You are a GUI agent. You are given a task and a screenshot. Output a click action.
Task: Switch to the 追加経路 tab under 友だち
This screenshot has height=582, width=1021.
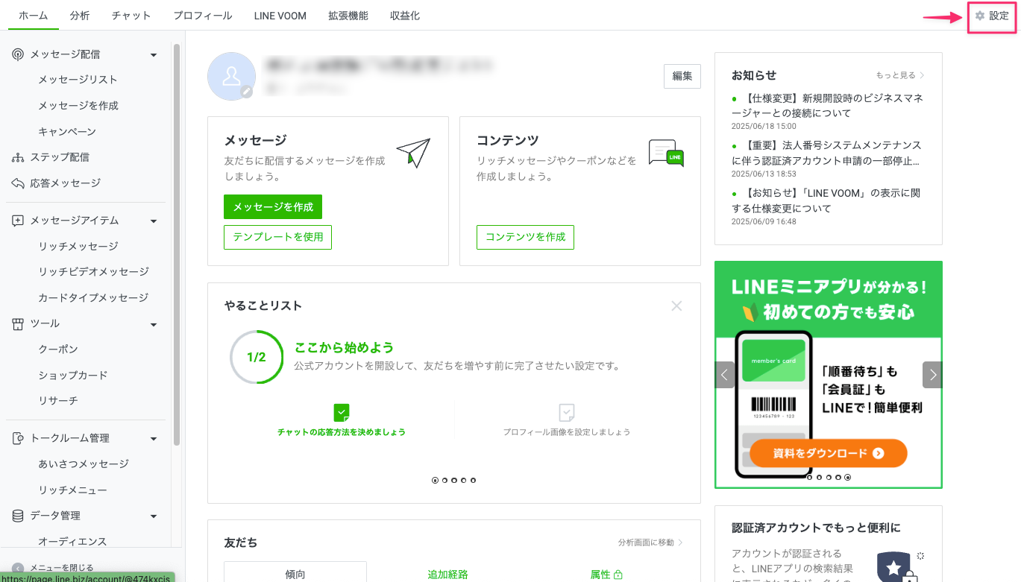tap(448, 575)
